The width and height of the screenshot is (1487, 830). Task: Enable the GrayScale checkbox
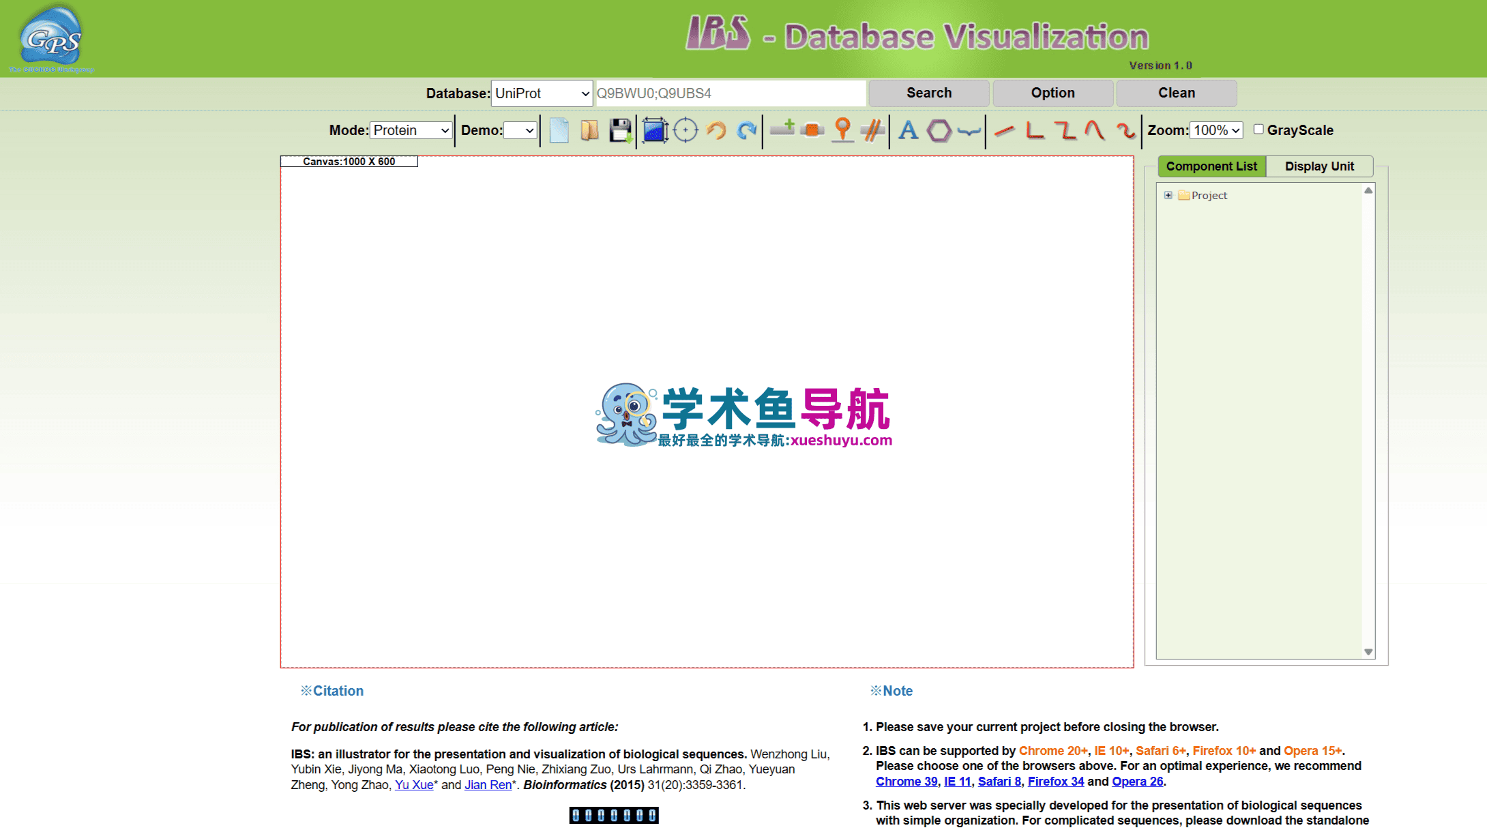click(1258, 130)
